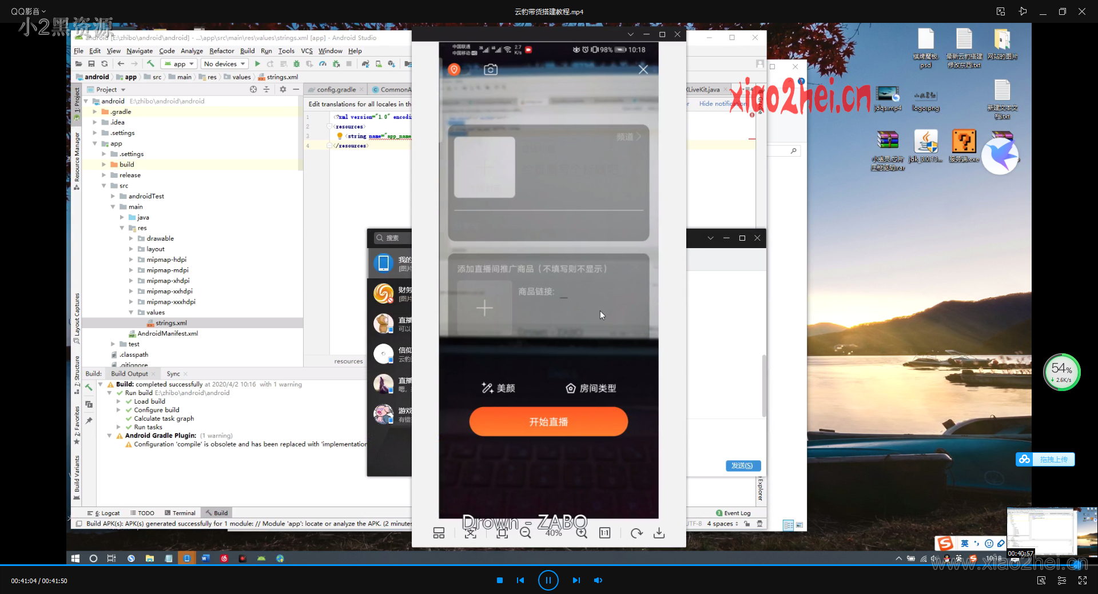
Task: Click the blue video progress bar
Action: [549, 565]
